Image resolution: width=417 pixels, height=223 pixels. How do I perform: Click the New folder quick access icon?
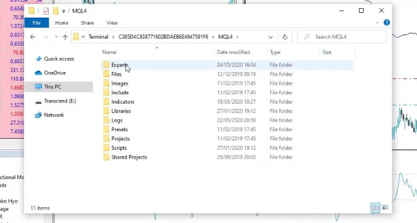56,11
